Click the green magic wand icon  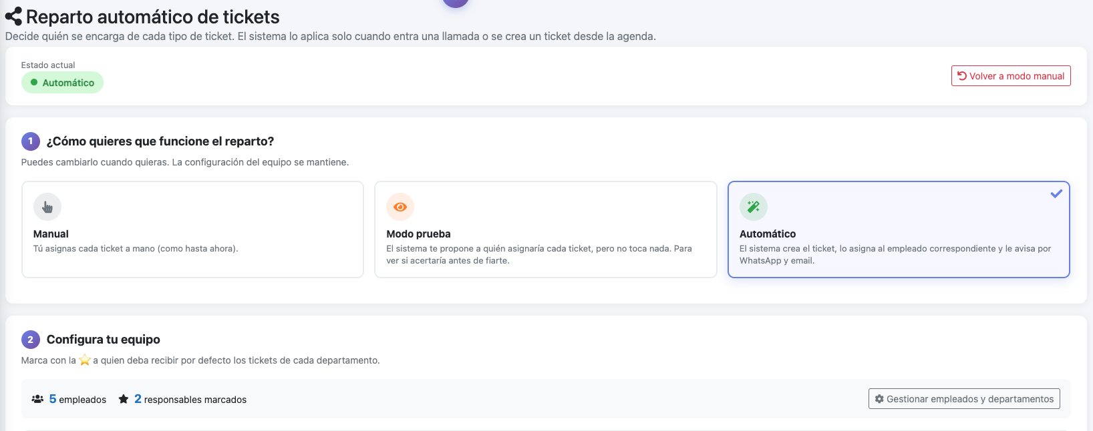pyautogui.click(x=754, y=207)
